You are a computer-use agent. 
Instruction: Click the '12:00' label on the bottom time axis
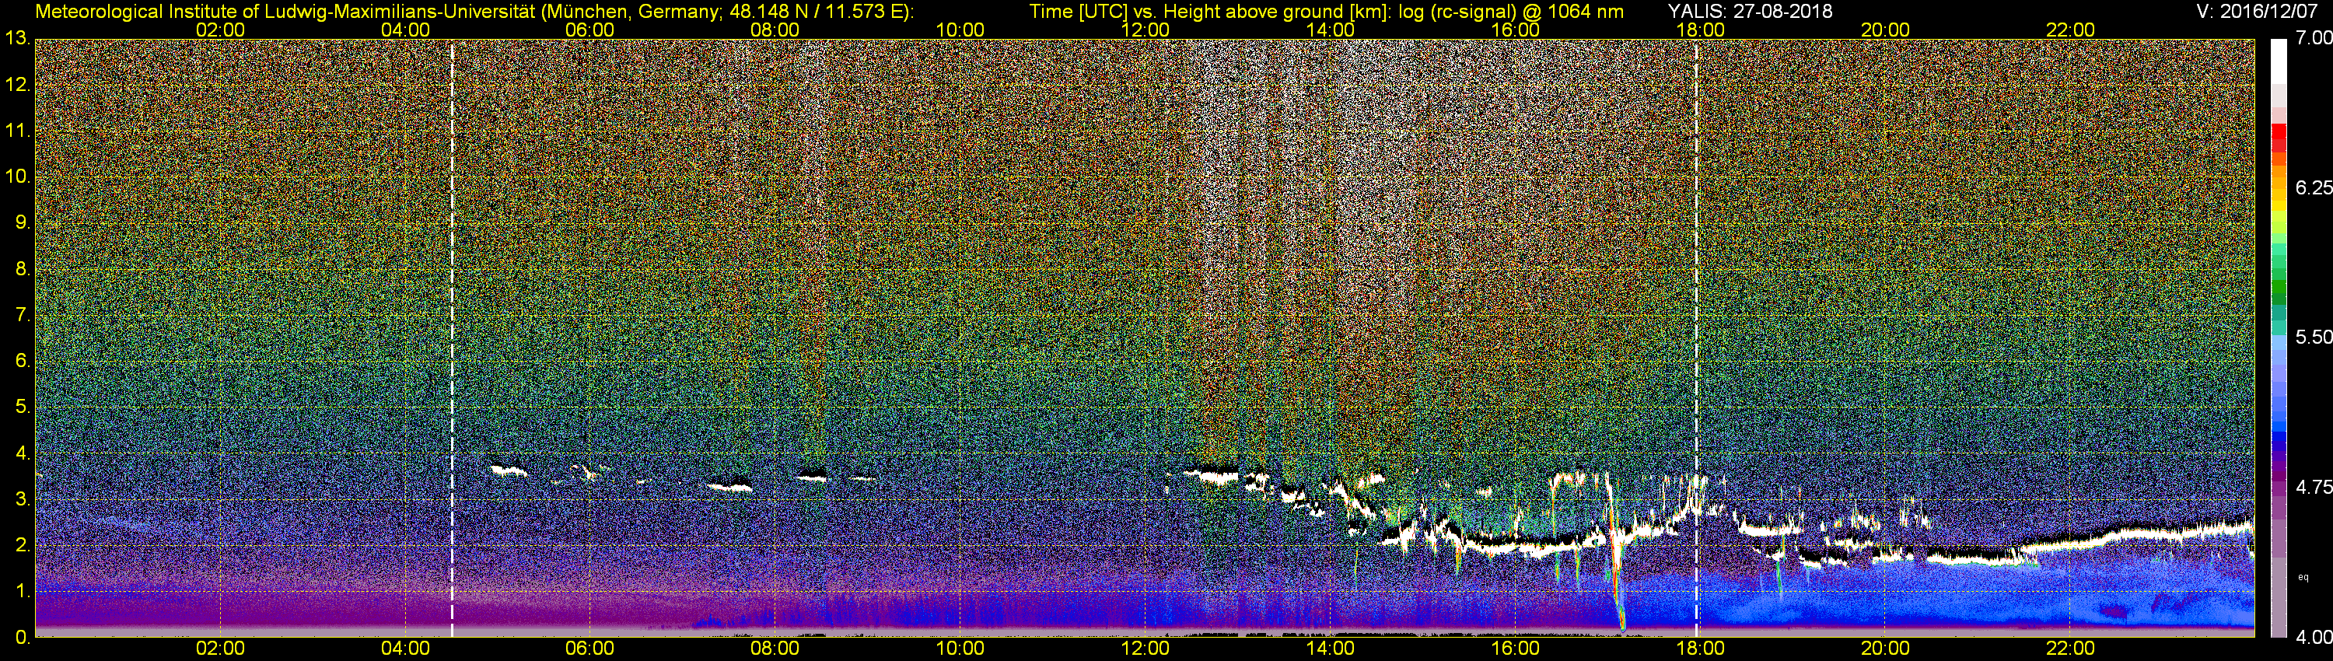(x=1145, y=649)
